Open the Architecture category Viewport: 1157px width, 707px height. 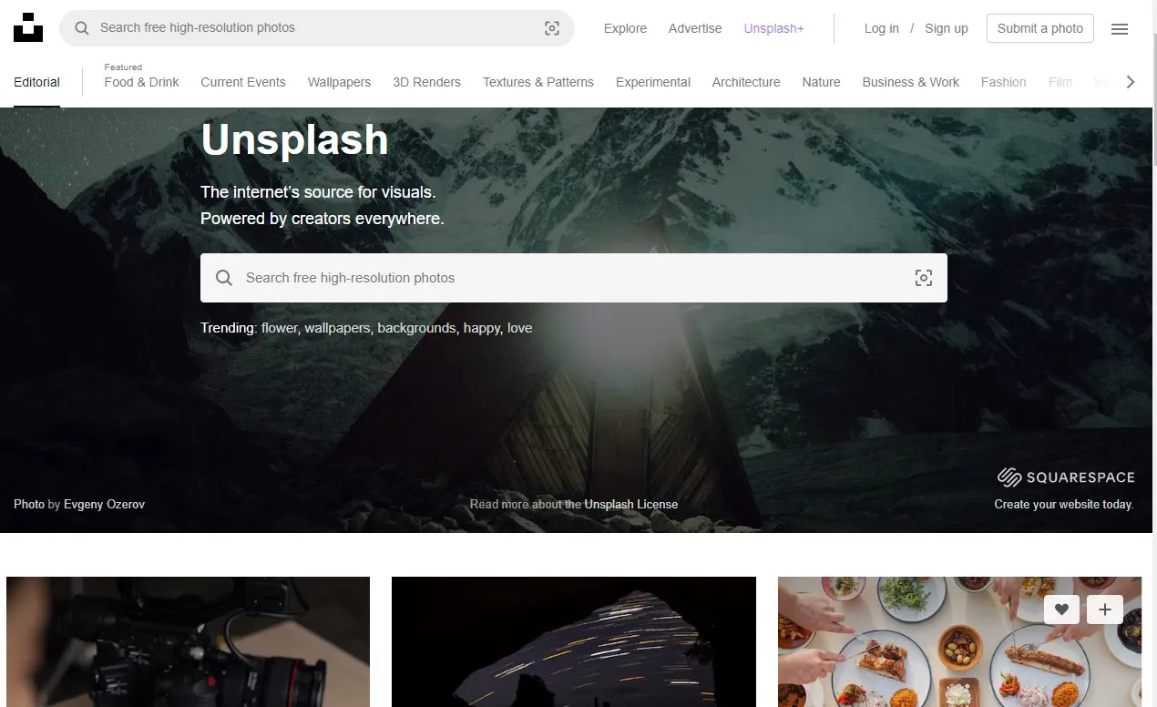click(x=746, y=82)
